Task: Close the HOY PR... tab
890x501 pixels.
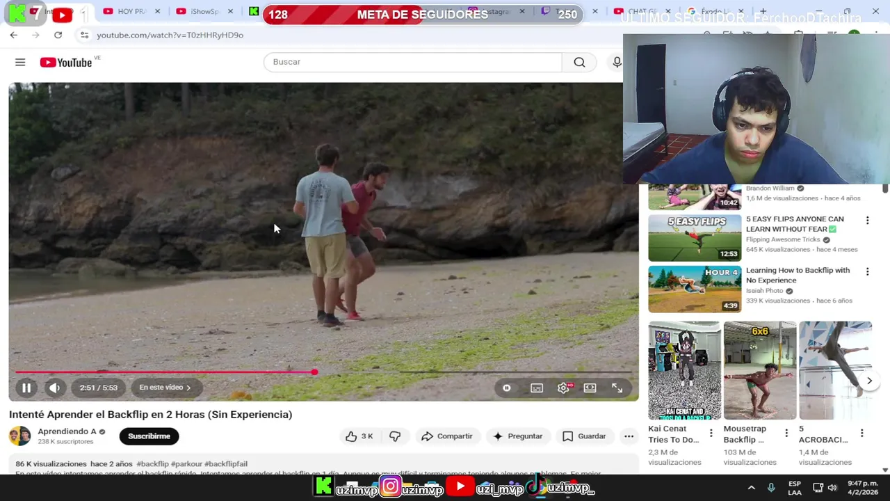Action: point(157,11)
